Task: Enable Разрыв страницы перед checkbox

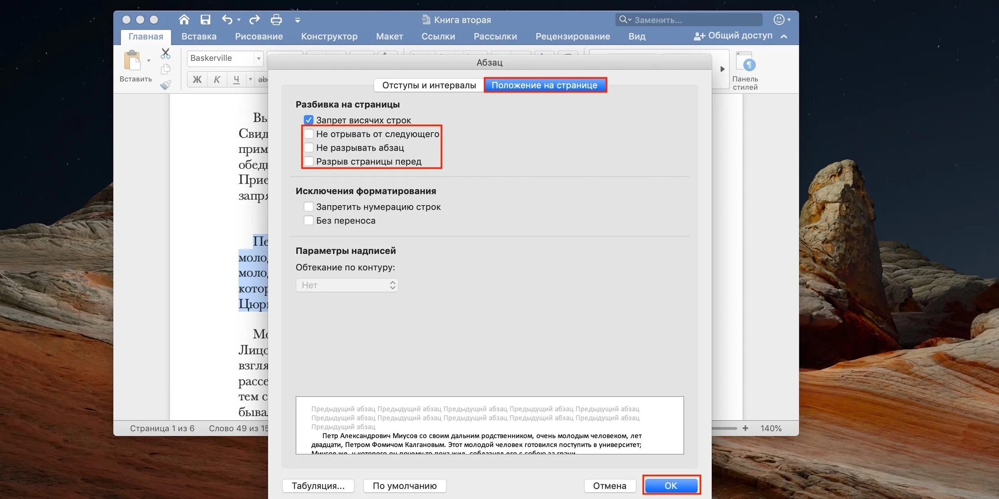Action: coord(308,161)
